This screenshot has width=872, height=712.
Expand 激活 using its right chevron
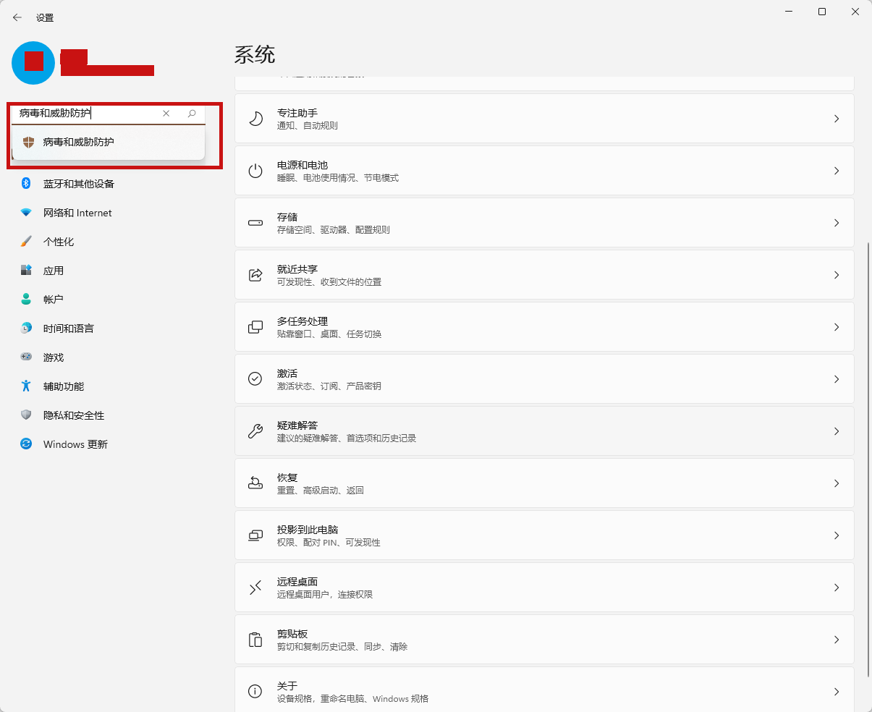coord(837,379)
